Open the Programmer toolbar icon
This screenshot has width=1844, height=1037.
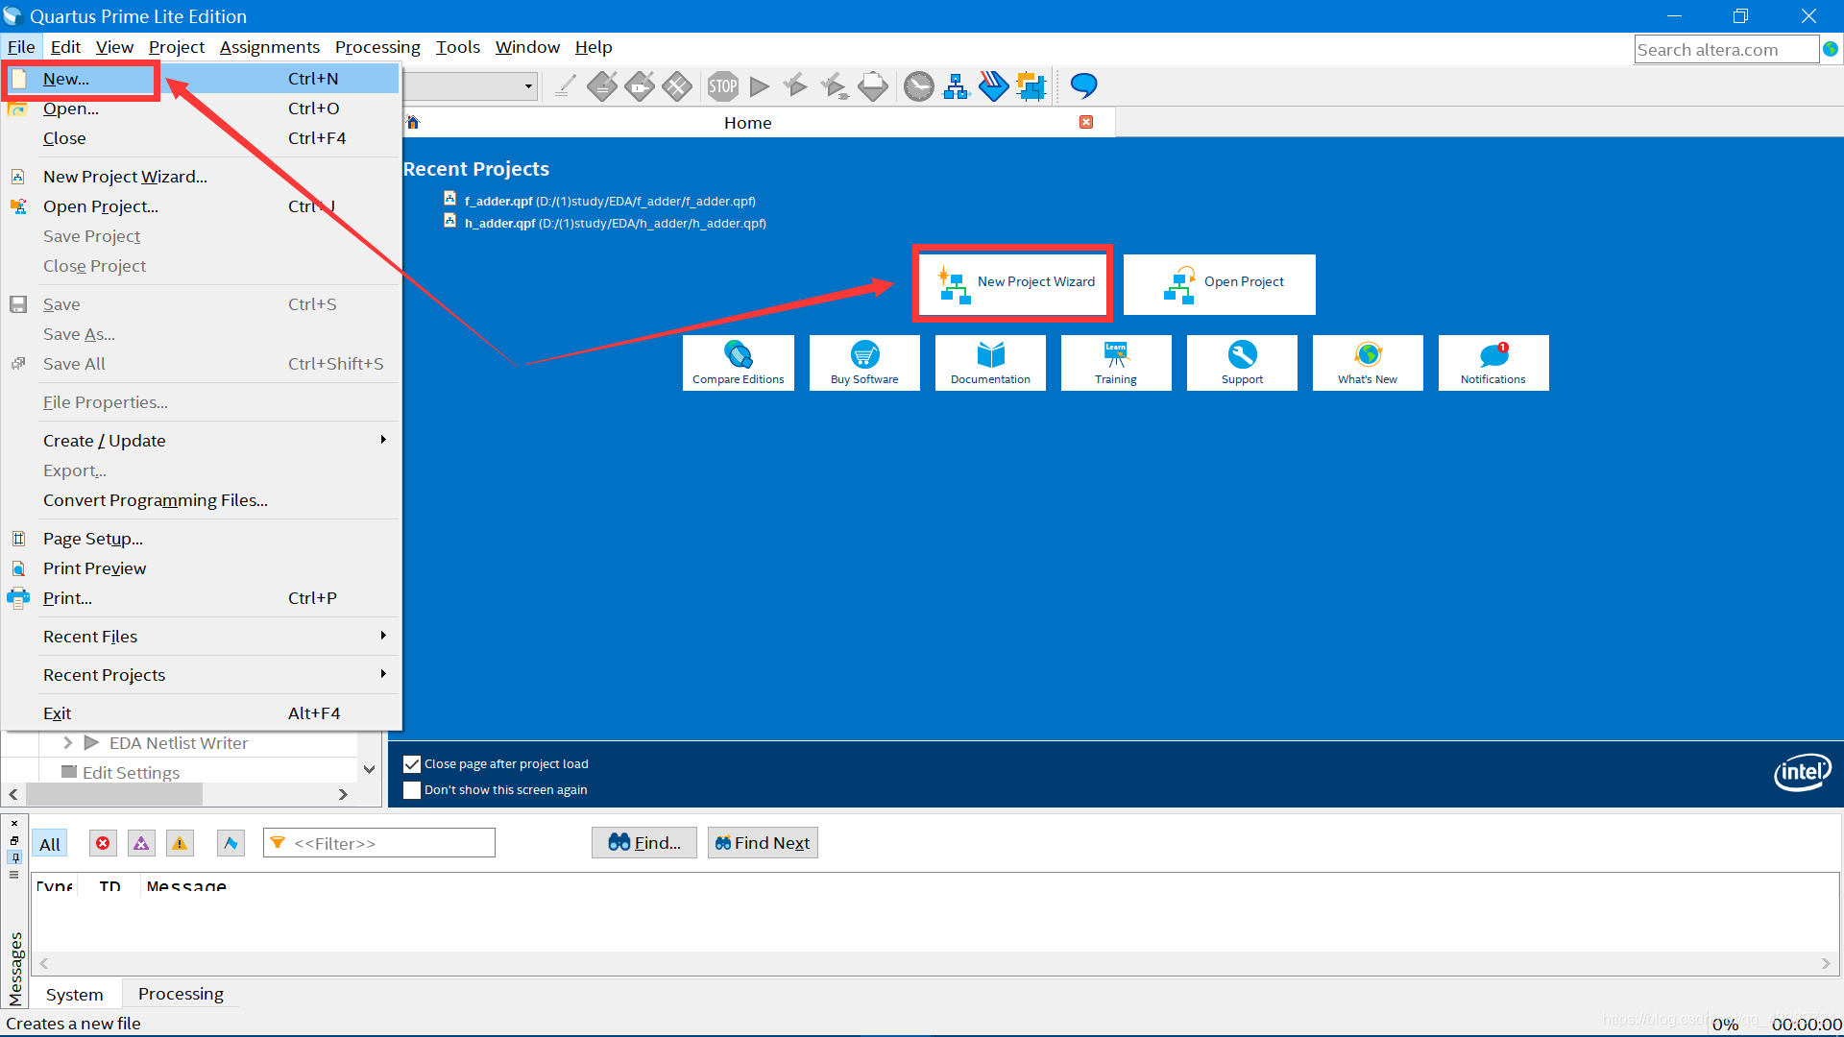click(x=993, y=86)
